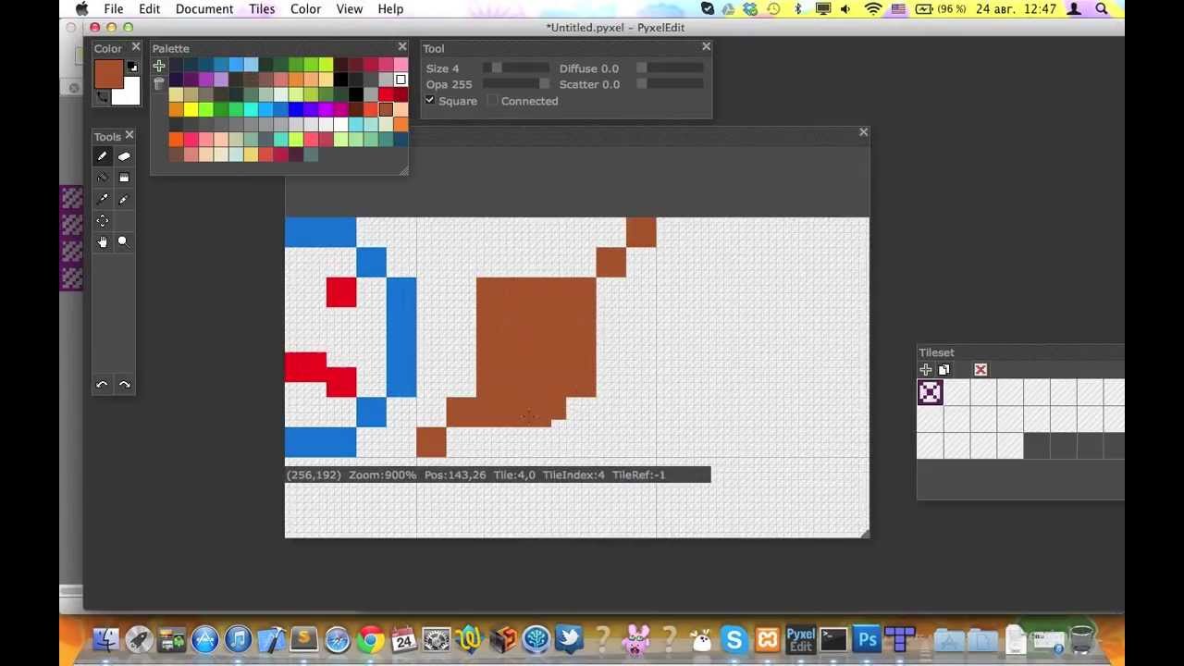
Task: Click the Tile:4,0 status text
Action: click(514, 475)
